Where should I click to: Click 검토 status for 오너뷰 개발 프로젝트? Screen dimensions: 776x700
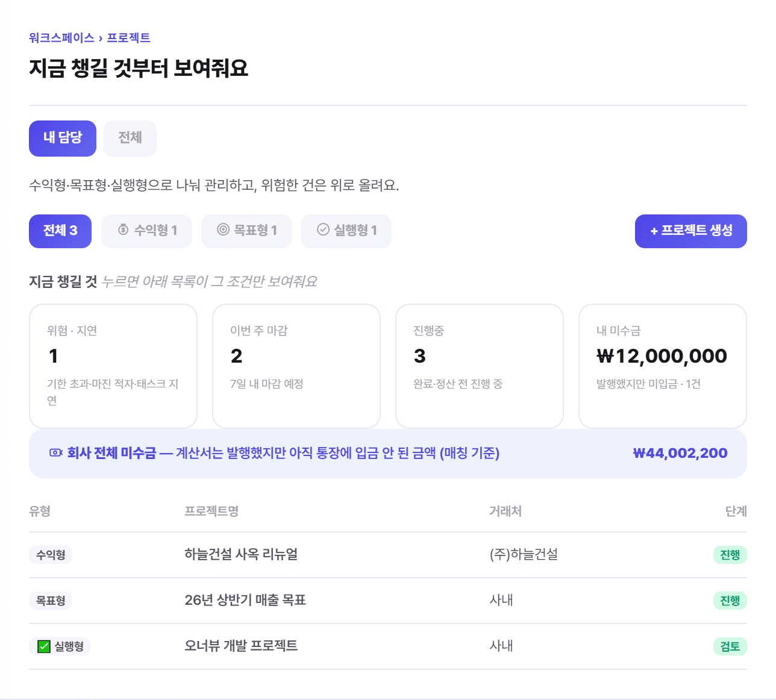click(730, 646)
